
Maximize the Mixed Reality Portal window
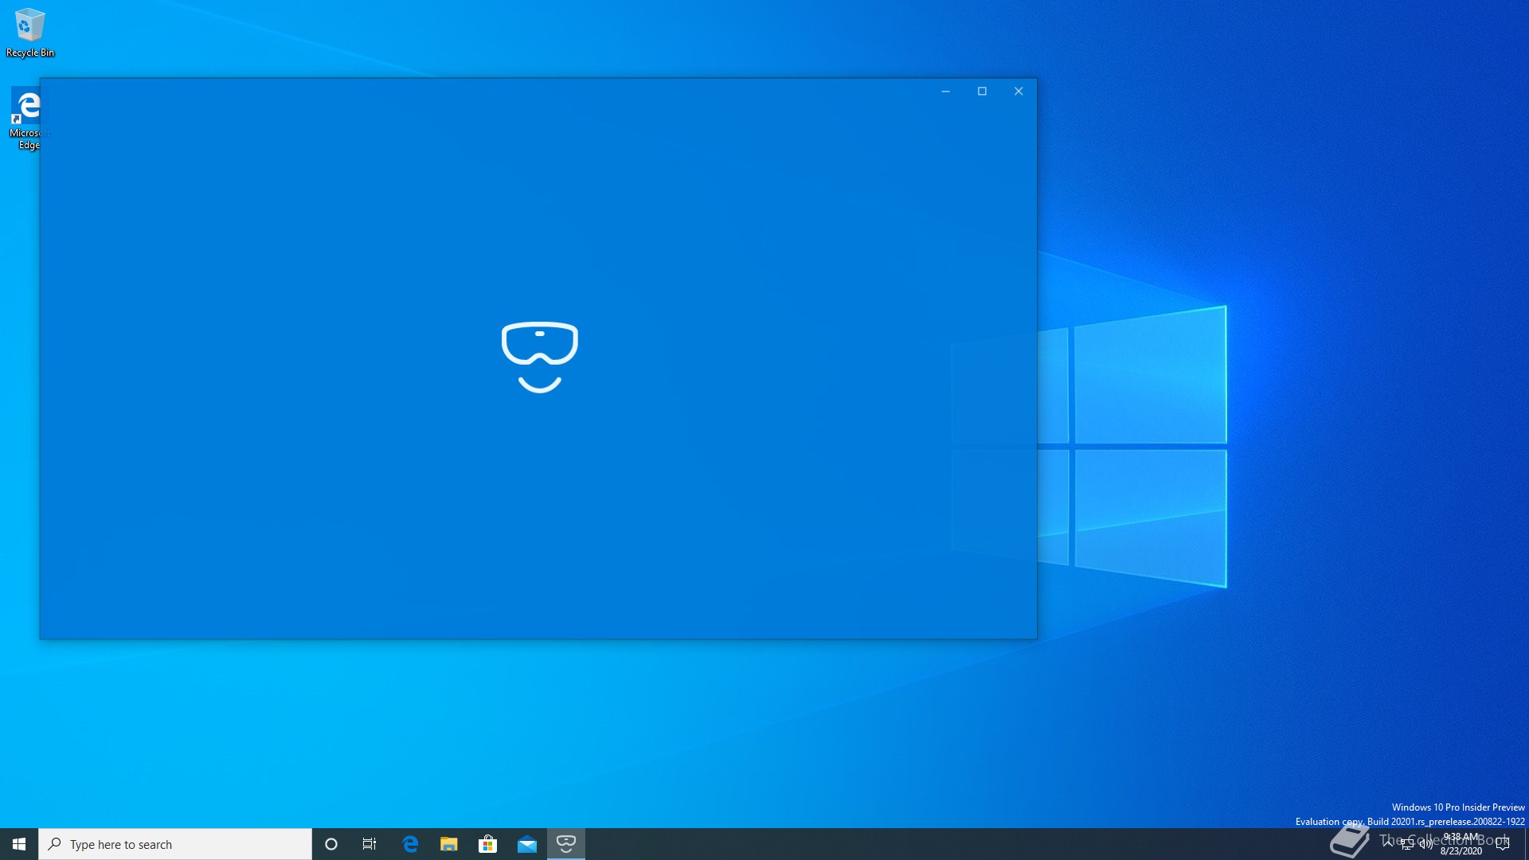[x=982, y=92]
